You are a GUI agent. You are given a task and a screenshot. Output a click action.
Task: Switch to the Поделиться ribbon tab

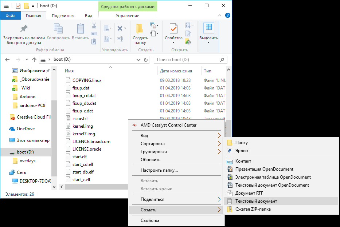coord(63,16)
